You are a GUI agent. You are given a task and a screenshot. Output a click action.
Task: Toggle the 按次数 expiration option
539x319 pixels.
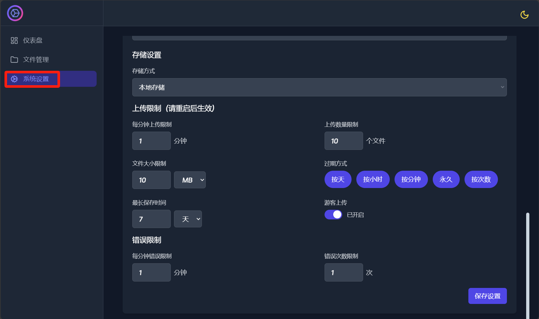(481, 179)
